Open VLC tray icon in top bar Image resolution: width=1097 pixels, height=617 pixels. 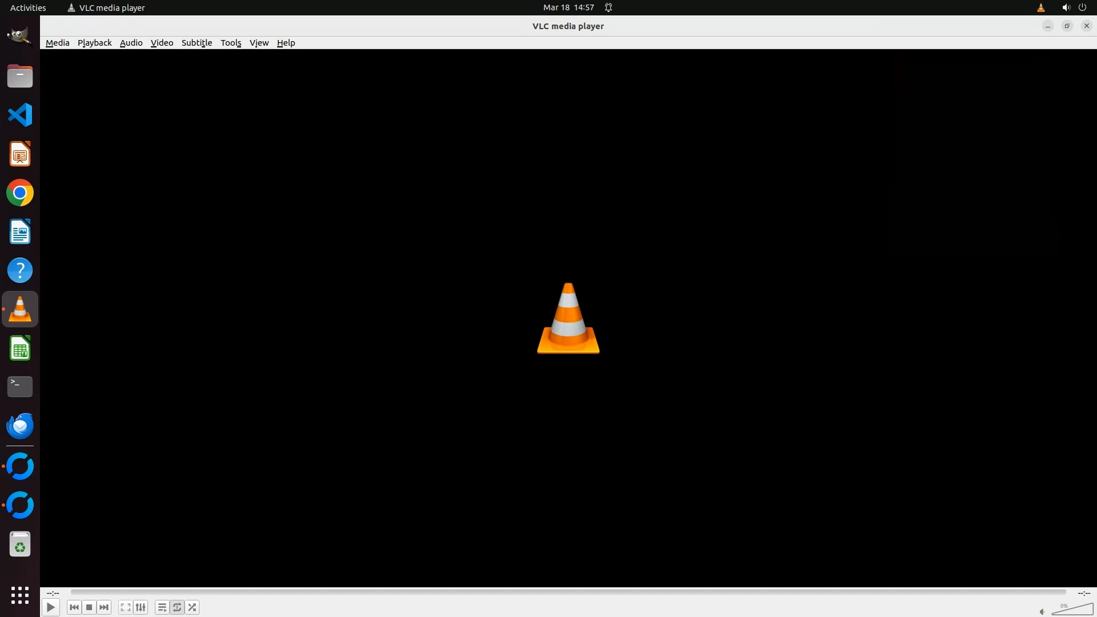[x=1040, y=7]
